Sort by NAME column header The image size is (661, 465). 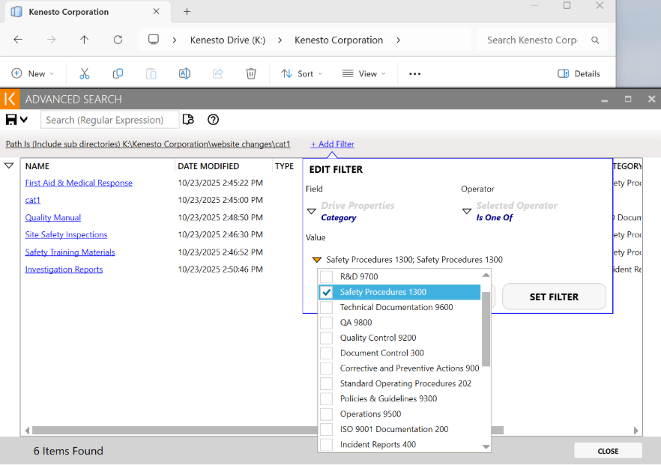pos(37,166)
